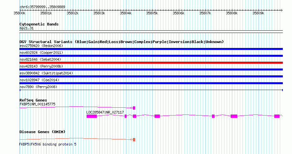Select the blue bar under nsv428143
Screen dimensions: 292x154
pos(151,69)
